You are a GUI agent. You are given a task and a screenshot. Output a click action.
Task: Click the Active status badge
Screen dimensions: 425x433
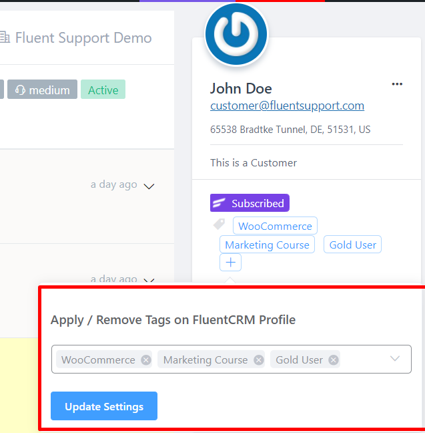(103, 90)
